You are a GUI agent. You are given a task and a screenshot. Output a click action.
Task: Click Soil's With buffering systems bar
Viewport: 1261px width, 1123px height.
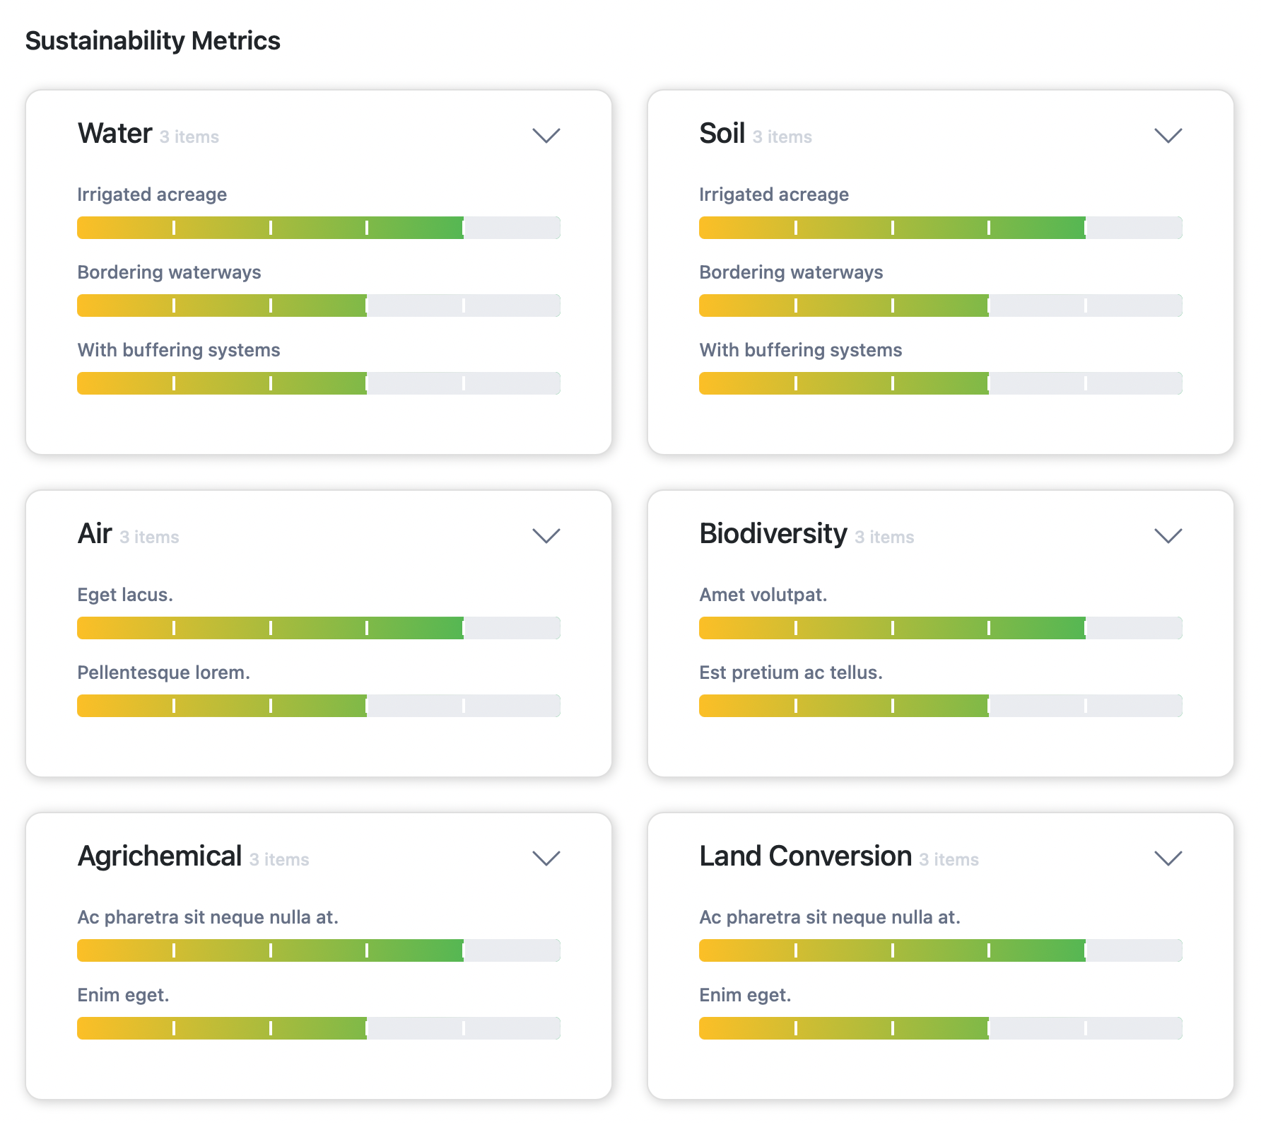pyautogui.click(x=940, y=383)
